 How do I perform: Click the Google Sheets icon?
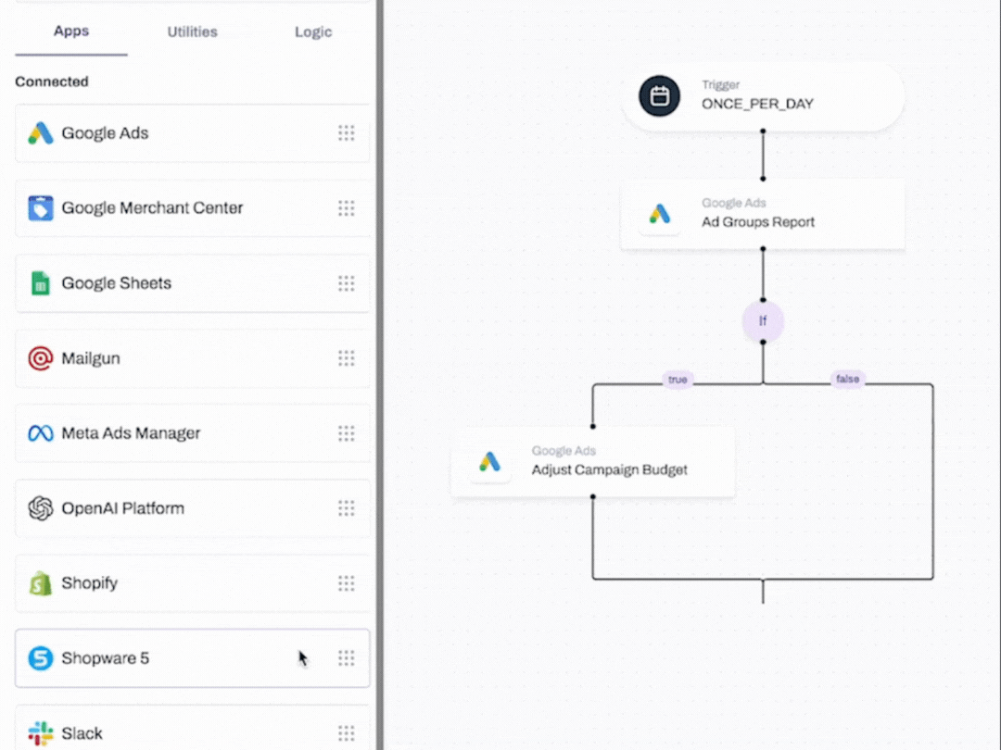coord(40,283)
